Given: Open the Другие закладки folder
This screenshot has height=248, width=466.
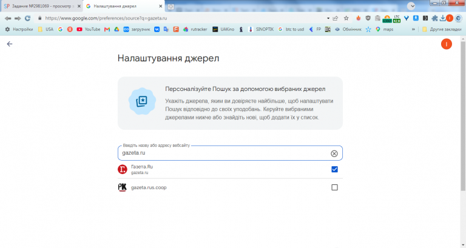Looking at the screenshot, I should pos(442,29).
